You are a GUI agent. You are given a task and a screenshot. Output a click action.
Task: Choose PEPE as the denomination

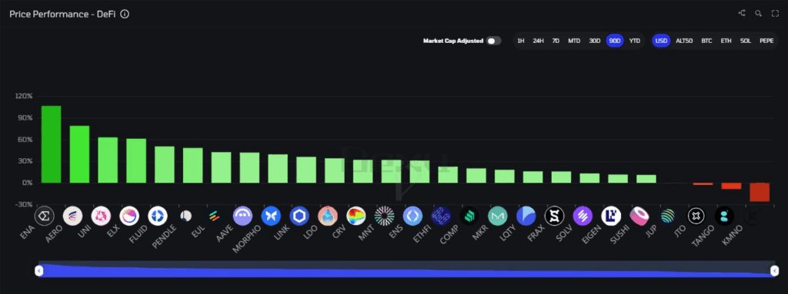[x=766, y=41]
